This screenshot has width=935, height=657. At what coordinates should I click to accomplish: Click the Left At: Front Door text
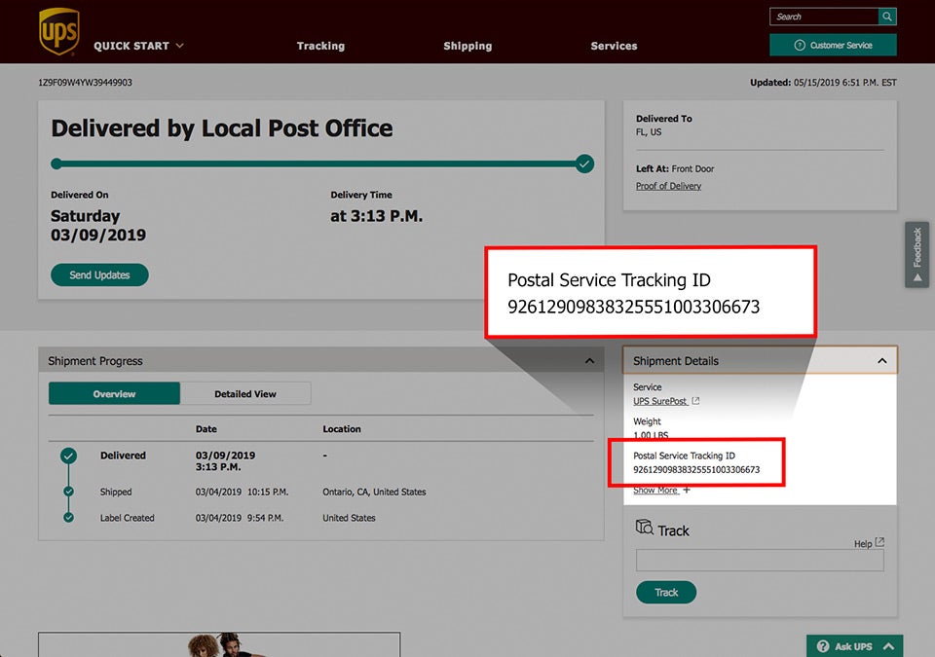pyautogui.click(x=675, y=168)
